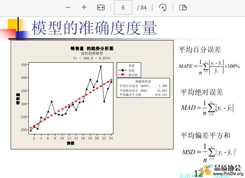Click the MAD value 23.087
245x178 pixels.
pyautogui.click(x=162, y=91)
